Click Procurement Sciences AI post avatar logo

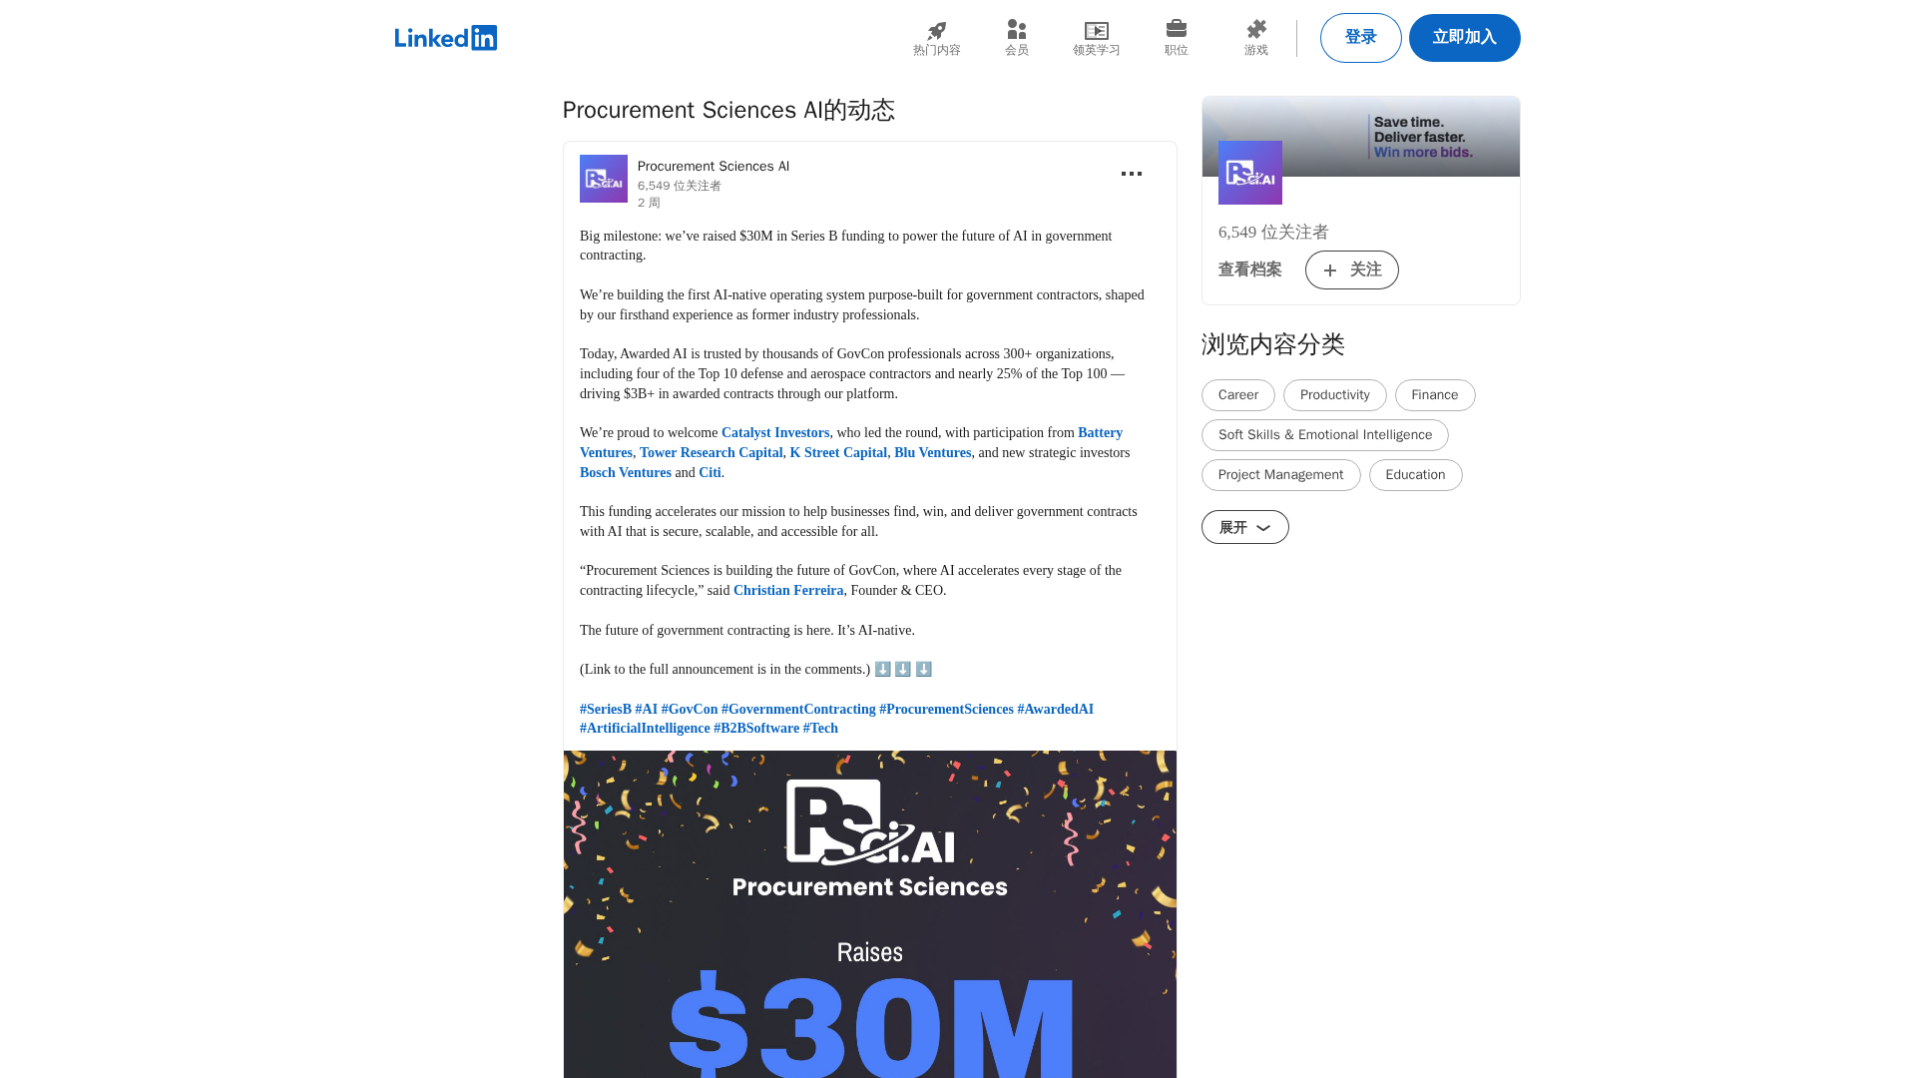pyautogui.click(x=603, y=179)
